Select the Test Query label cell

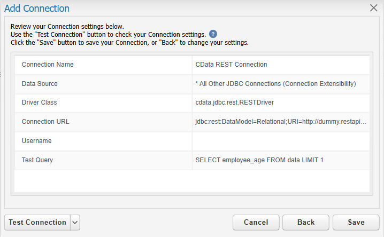point(103,160)
